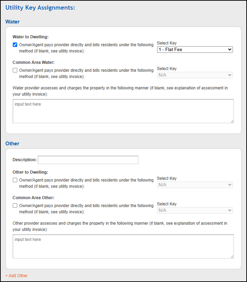Open the '1 - Flat Fee' key dropdown
This screenshot has height=282, width=247.
[x=195, y=49]
